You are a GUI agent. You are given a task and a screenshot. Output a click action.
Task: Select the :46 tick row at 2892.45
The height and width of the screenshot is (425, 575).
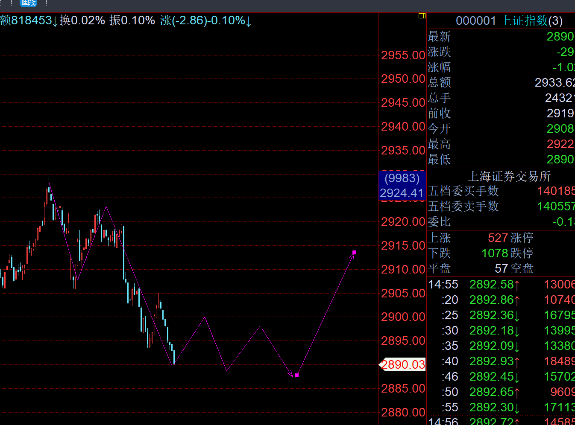[501, 376]
